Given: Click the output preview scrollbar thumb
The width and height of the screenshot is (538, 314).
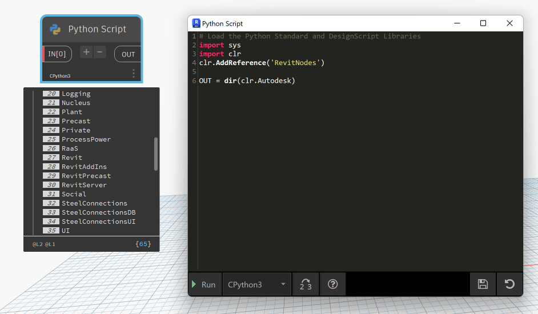Looking at the screenshot, I should pyautogui.click(x=156, y=154).
